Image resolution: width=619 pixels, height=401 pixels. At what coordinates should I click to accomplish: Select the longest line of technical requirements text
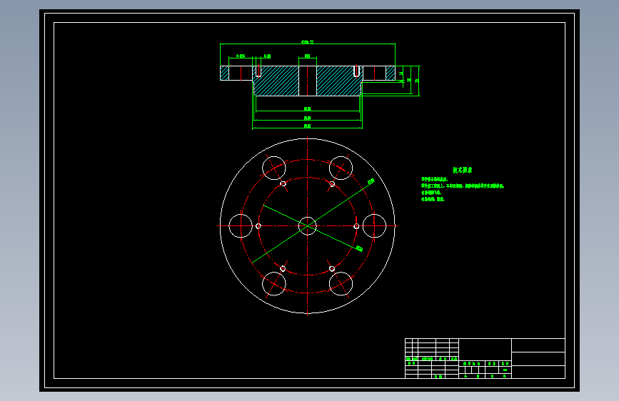462,186
